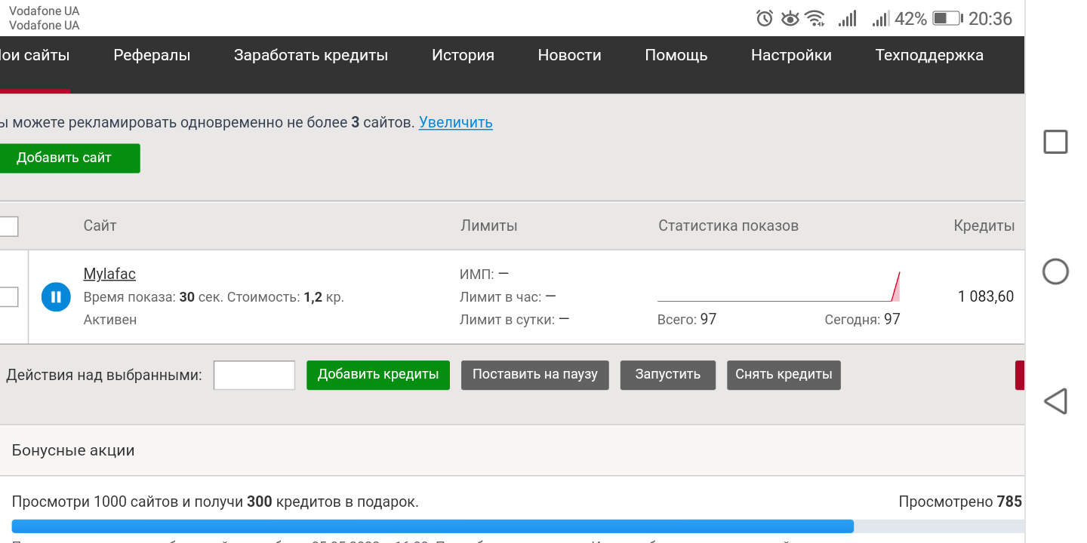Open the История tab
1087x543 pixels.
pos(463,55)
